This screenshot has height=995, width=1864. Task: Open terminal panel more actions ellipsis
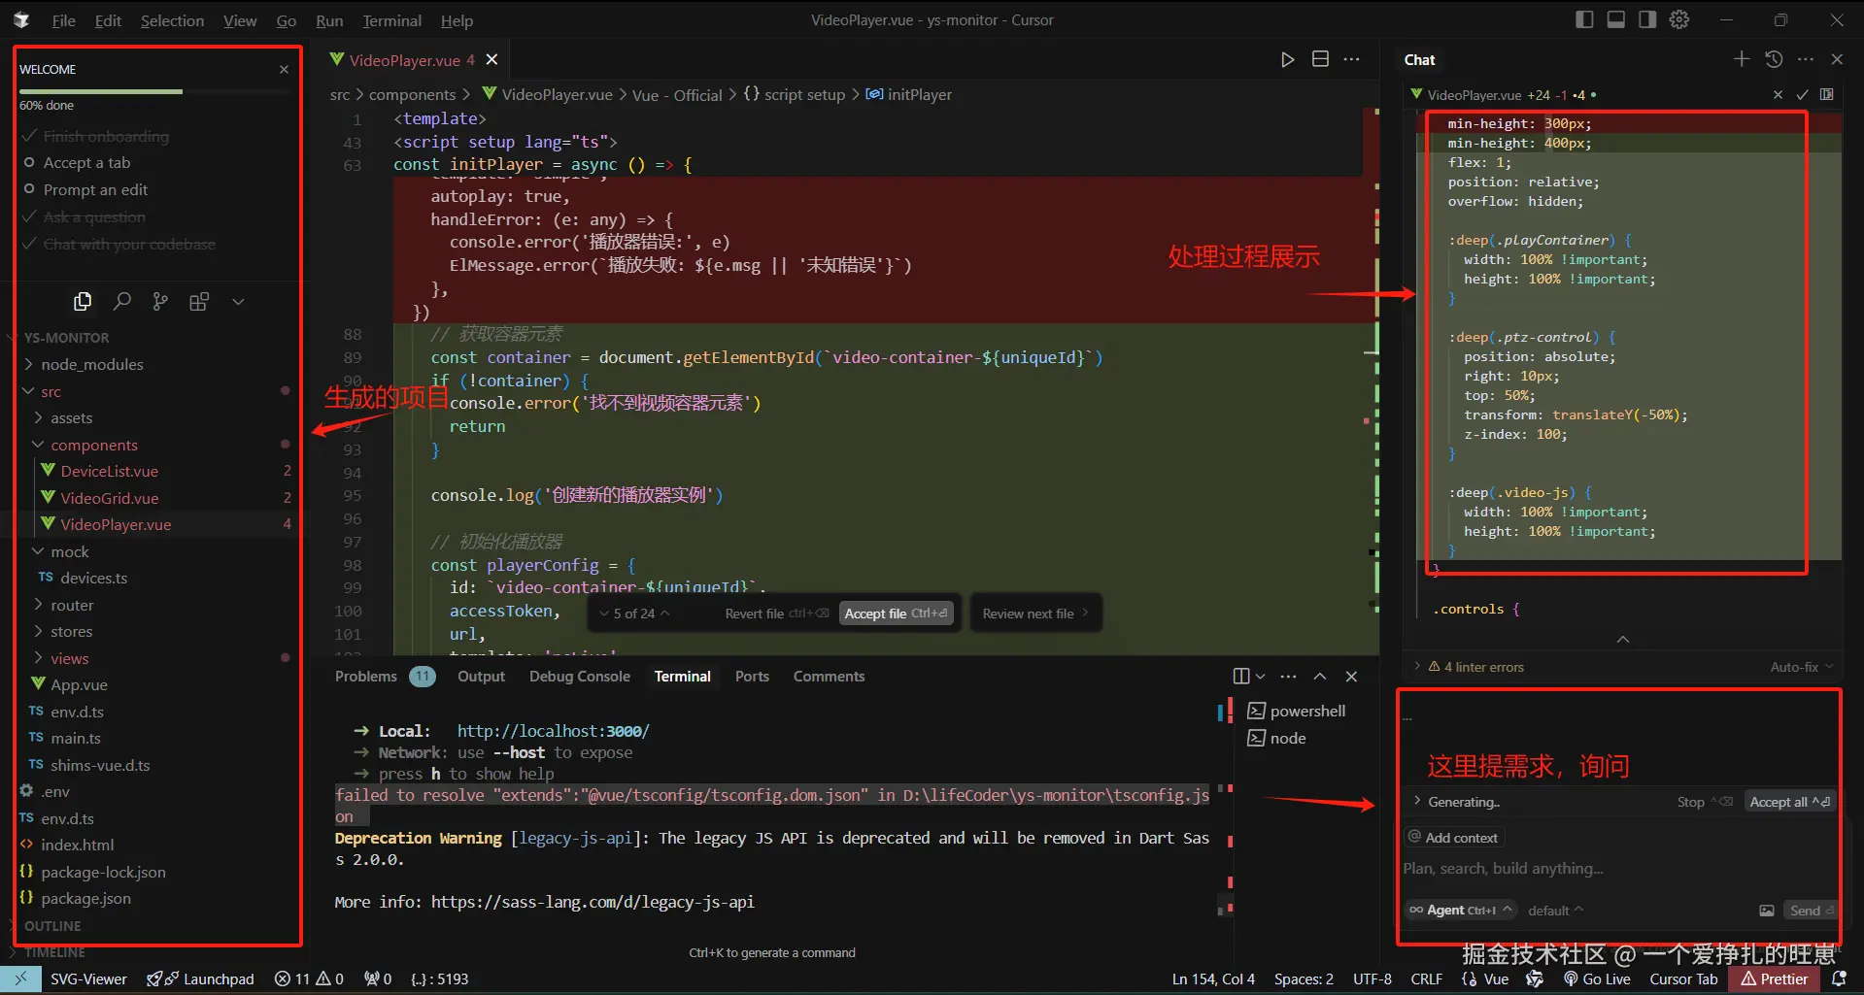1289,677
